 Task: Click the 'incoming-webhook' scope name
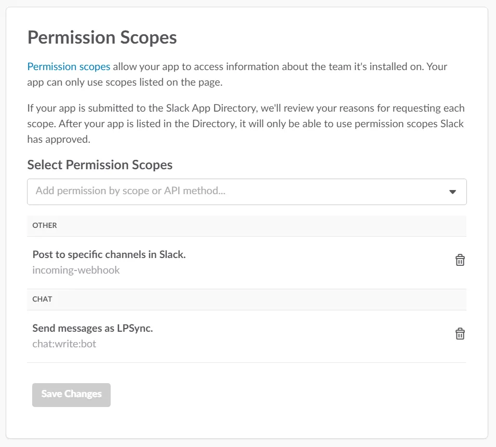pos(76,270)
